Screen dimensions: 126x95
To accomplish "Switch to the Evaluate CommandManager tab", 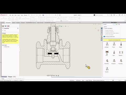I will [23, 23].
